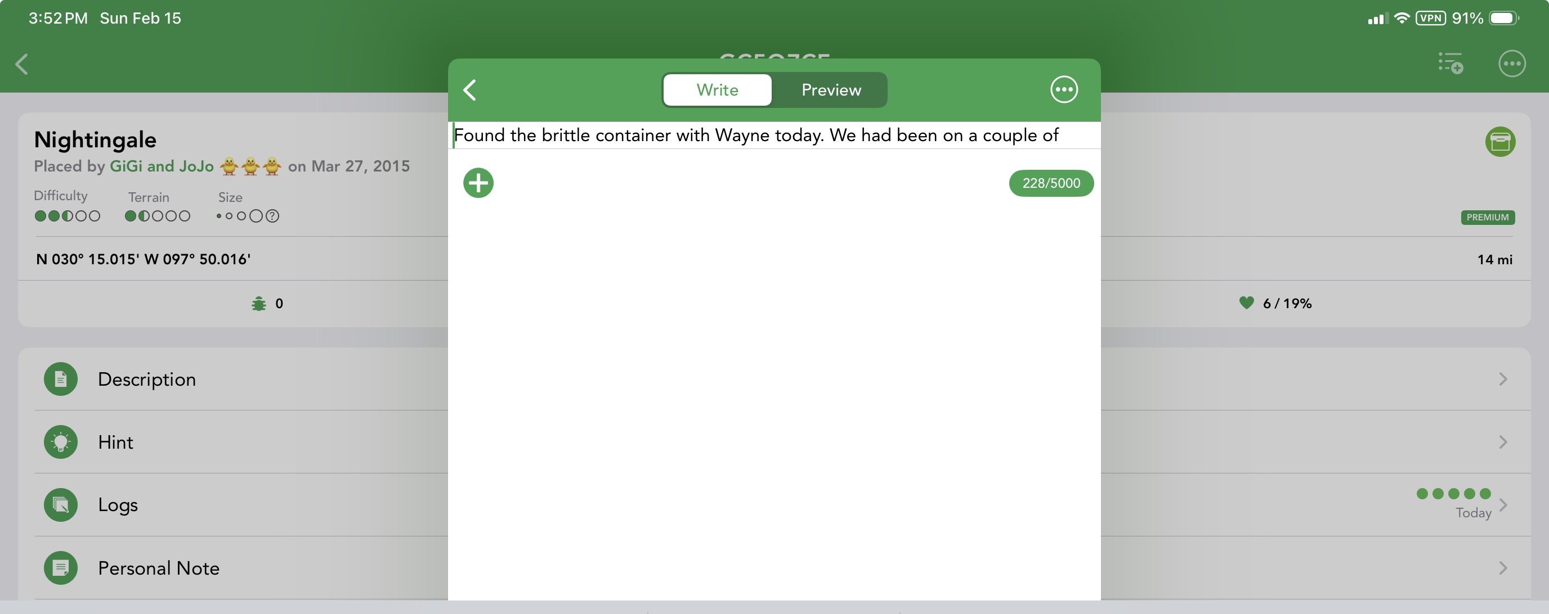
Task: Open the add-to-list icon in top bar
Action: pyautogui.click(x=1450, y=64)
